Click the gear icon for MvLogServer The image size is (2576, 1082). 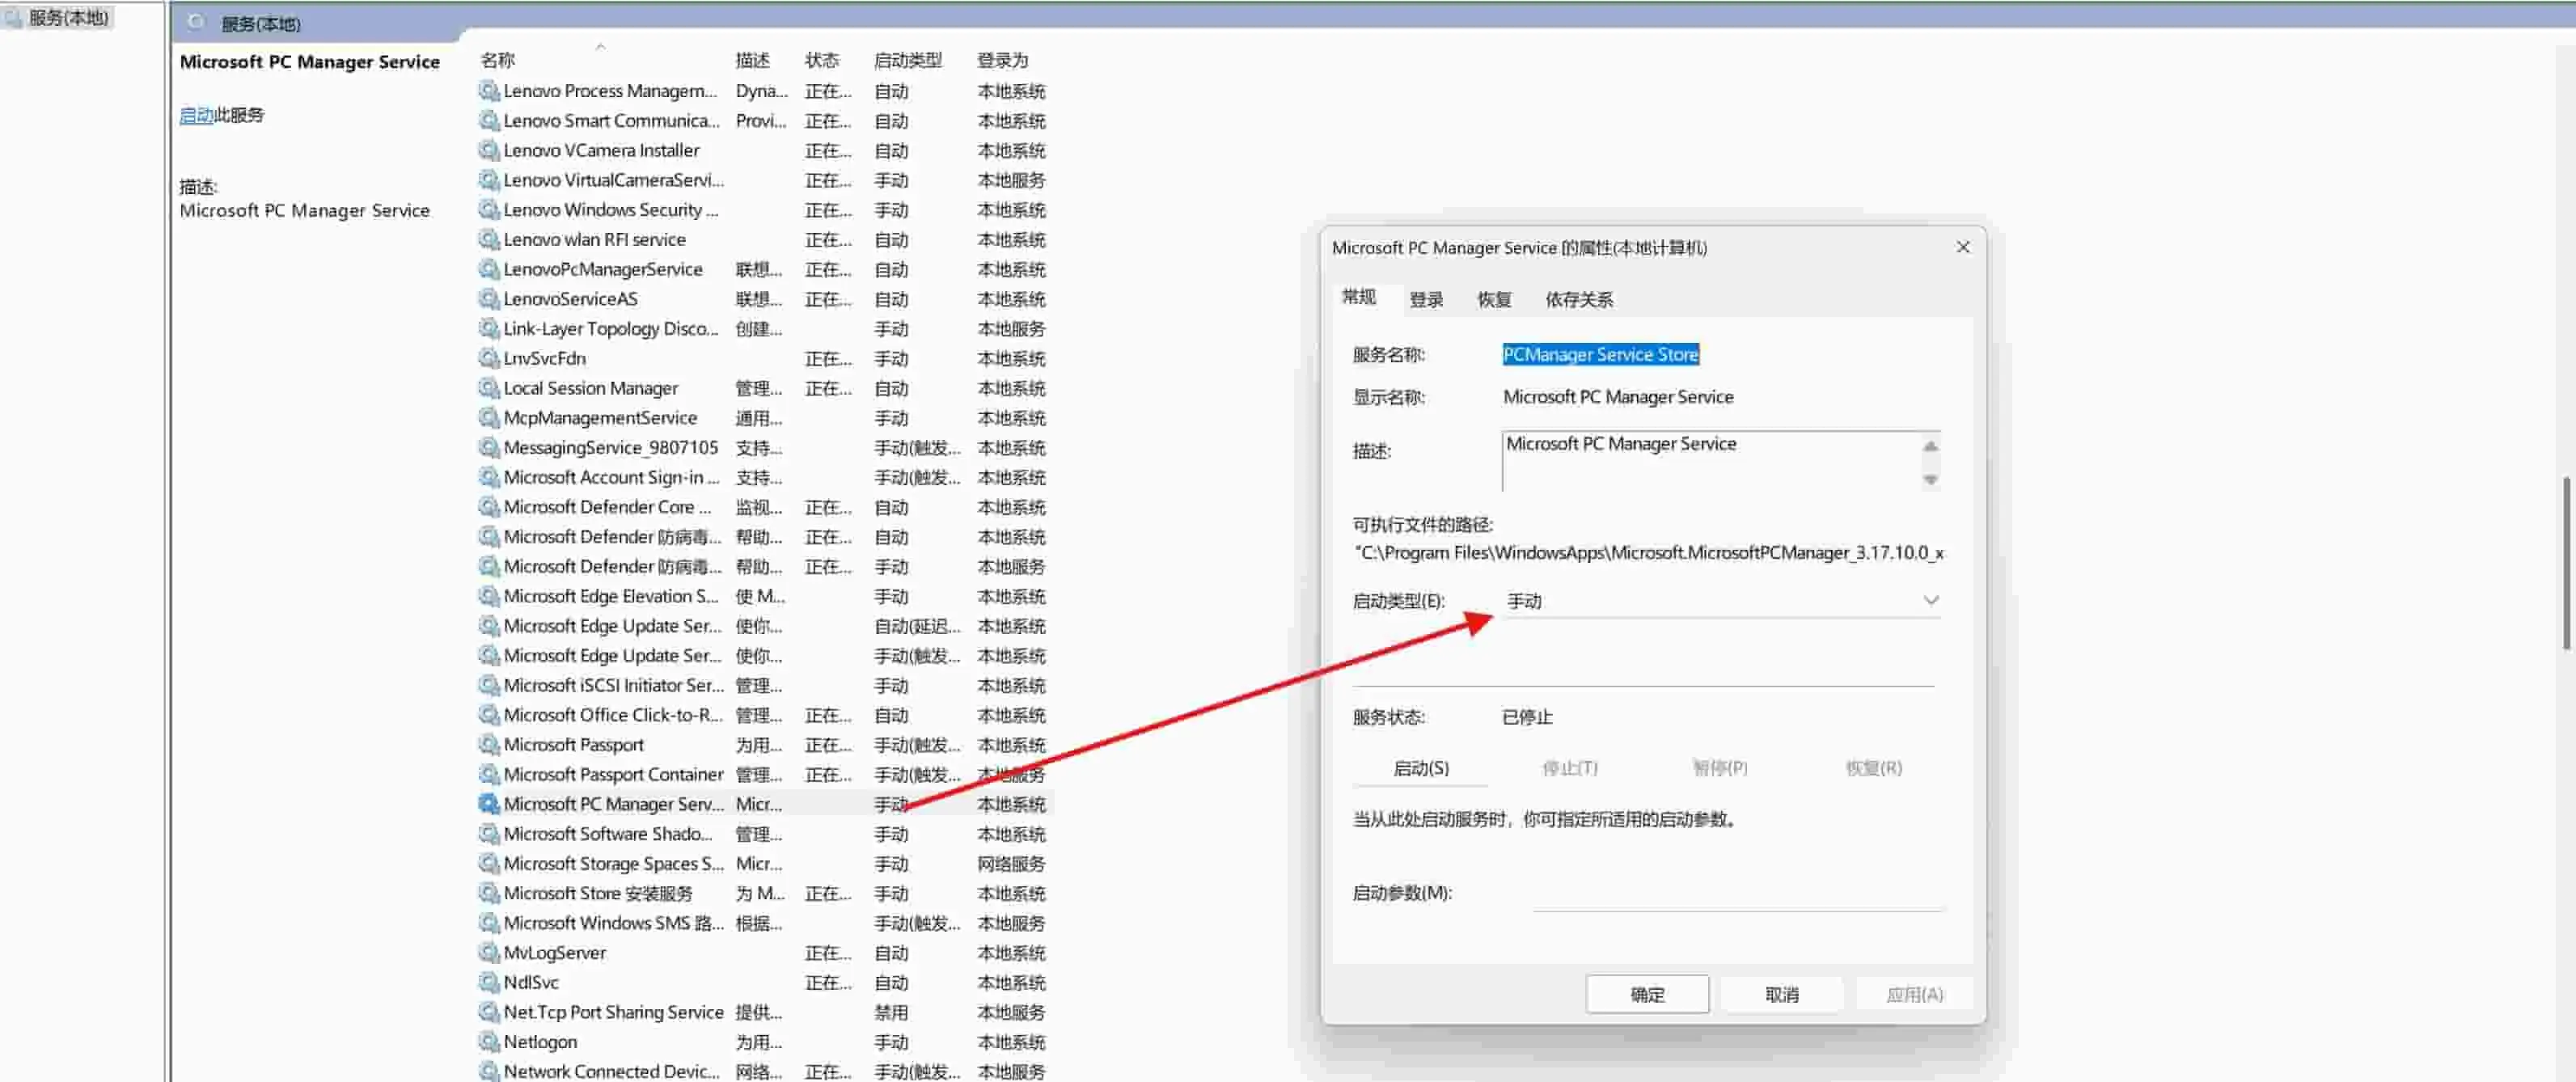(488, 953)
